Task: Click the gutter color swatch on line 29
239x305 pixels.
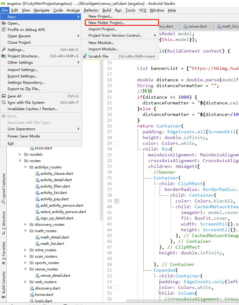Action: pos(117,144)
